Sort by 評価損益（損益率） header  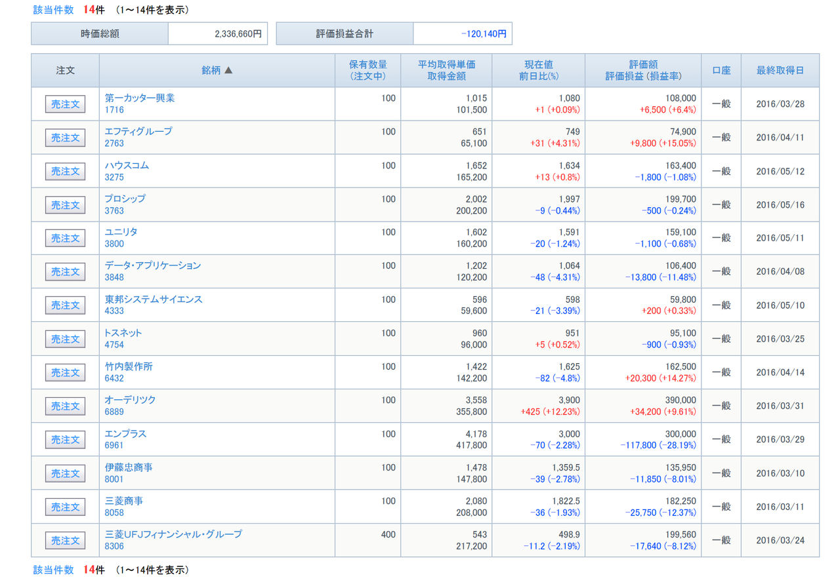click(643, 77)
